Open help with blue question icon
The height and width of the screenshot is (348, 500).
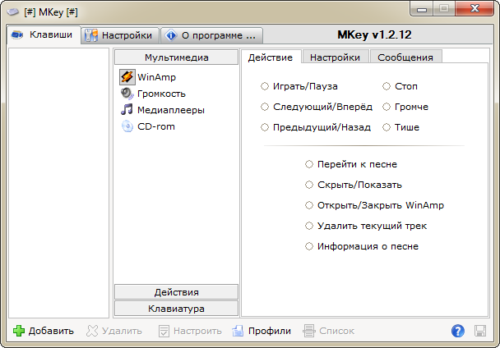[457, 331]
